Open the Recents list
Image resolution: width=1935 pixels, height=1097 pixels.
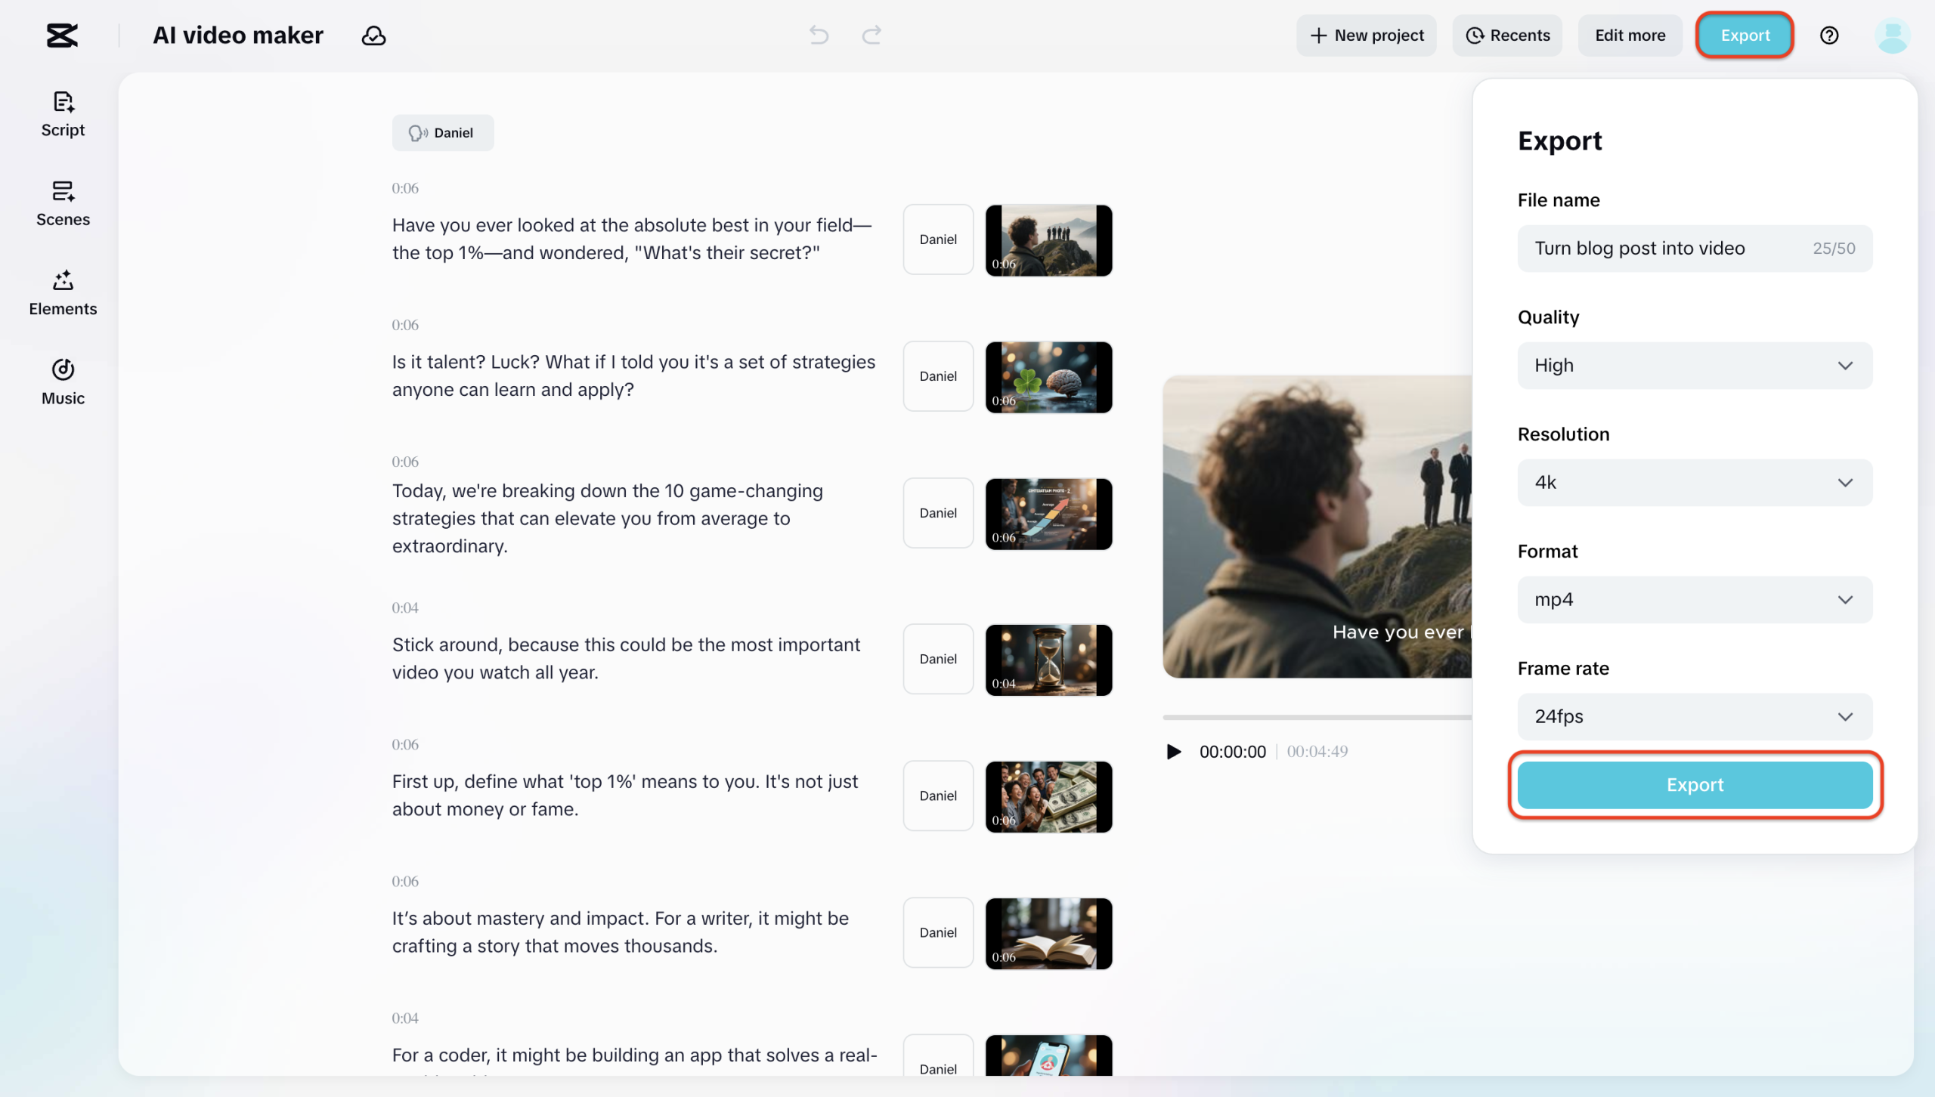1507,36
